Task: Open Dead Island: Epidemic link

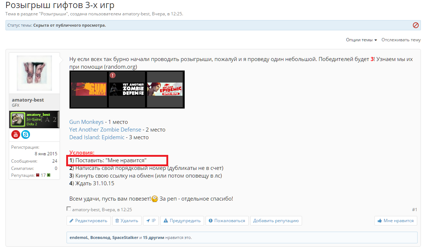Action: [x=97, y=137]
